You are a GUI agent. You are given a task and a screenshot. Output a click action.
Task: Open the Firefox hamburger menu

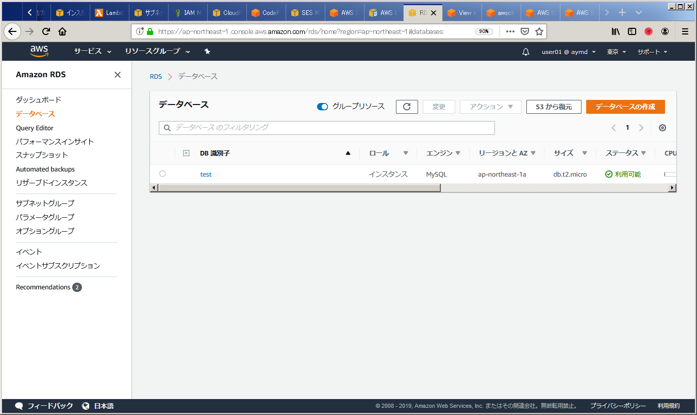point(685,31)
